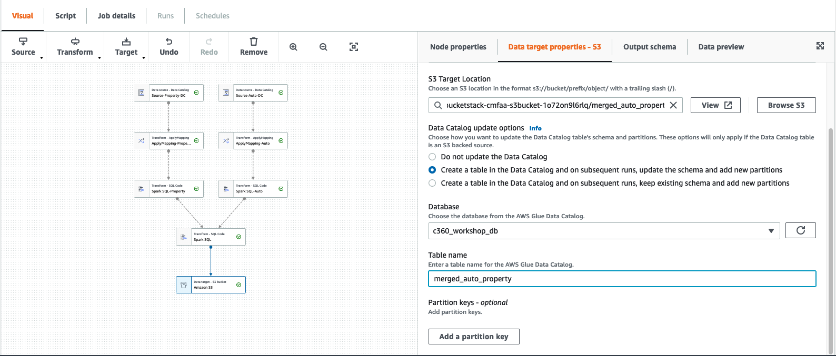The height and width of the screenshot is (356, 836).
Task: Choose keep existing schema and add partitions
Action: [x=432, y=183]
